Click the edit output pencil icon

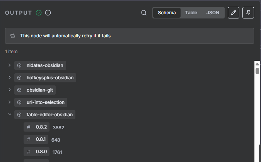(233, 13)
